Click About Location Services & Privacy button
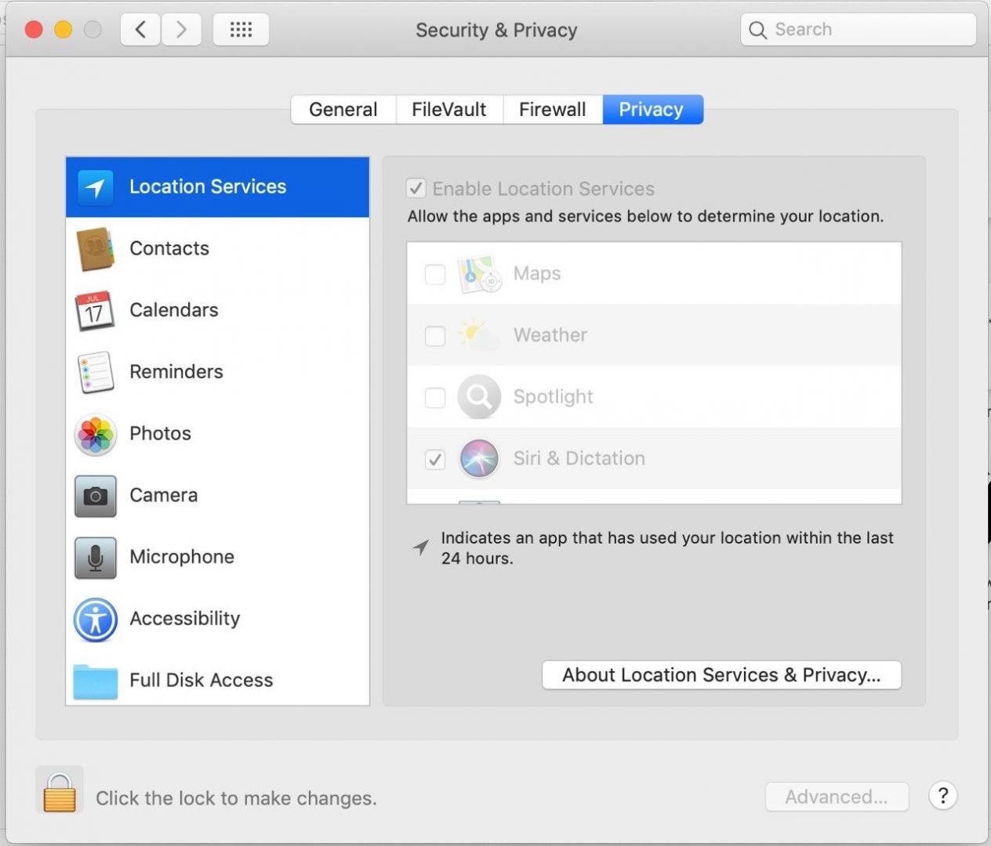This screenshot has width=991, height=846. (x=721, y=675)
